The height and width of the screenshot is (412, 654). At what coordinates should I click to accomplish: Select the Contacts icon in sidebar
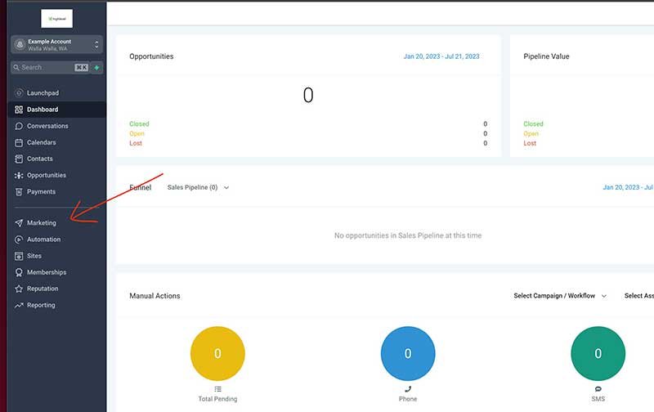19,159
